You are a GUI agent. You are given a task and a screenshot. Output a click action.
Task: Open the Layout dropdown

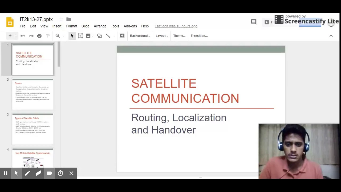(x=162, y=36)
